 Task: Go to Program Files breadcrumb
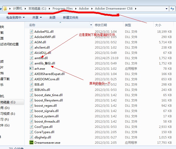pyautogui.click(x=63, y=9)
